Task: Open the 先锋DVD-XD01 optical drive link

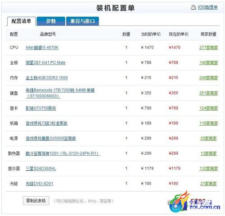Action: [x=39, y=184]
